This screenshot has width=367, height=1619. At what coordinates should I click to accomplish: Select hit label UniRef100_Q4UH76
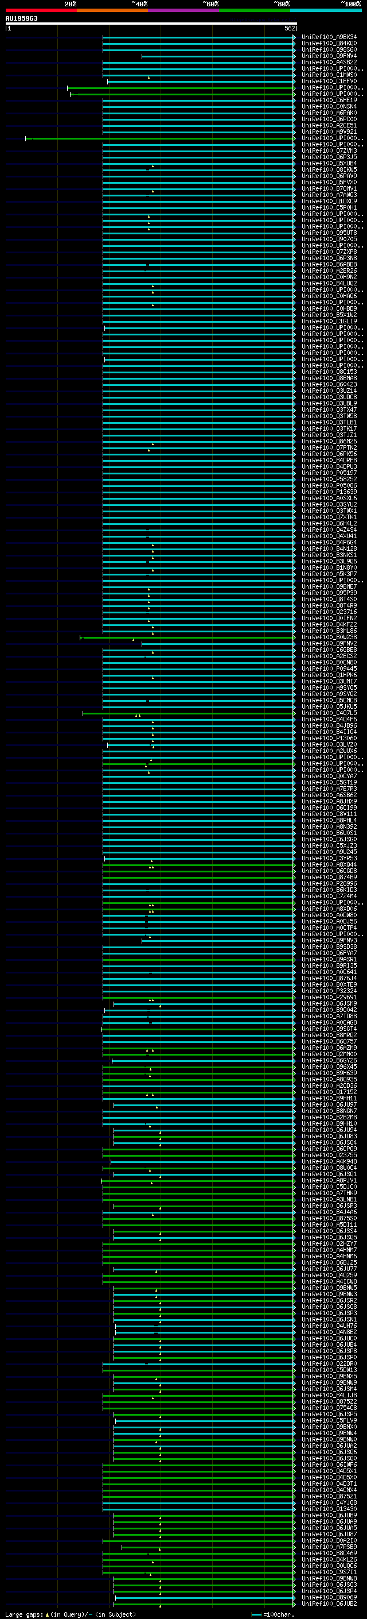click(329, 1326)
